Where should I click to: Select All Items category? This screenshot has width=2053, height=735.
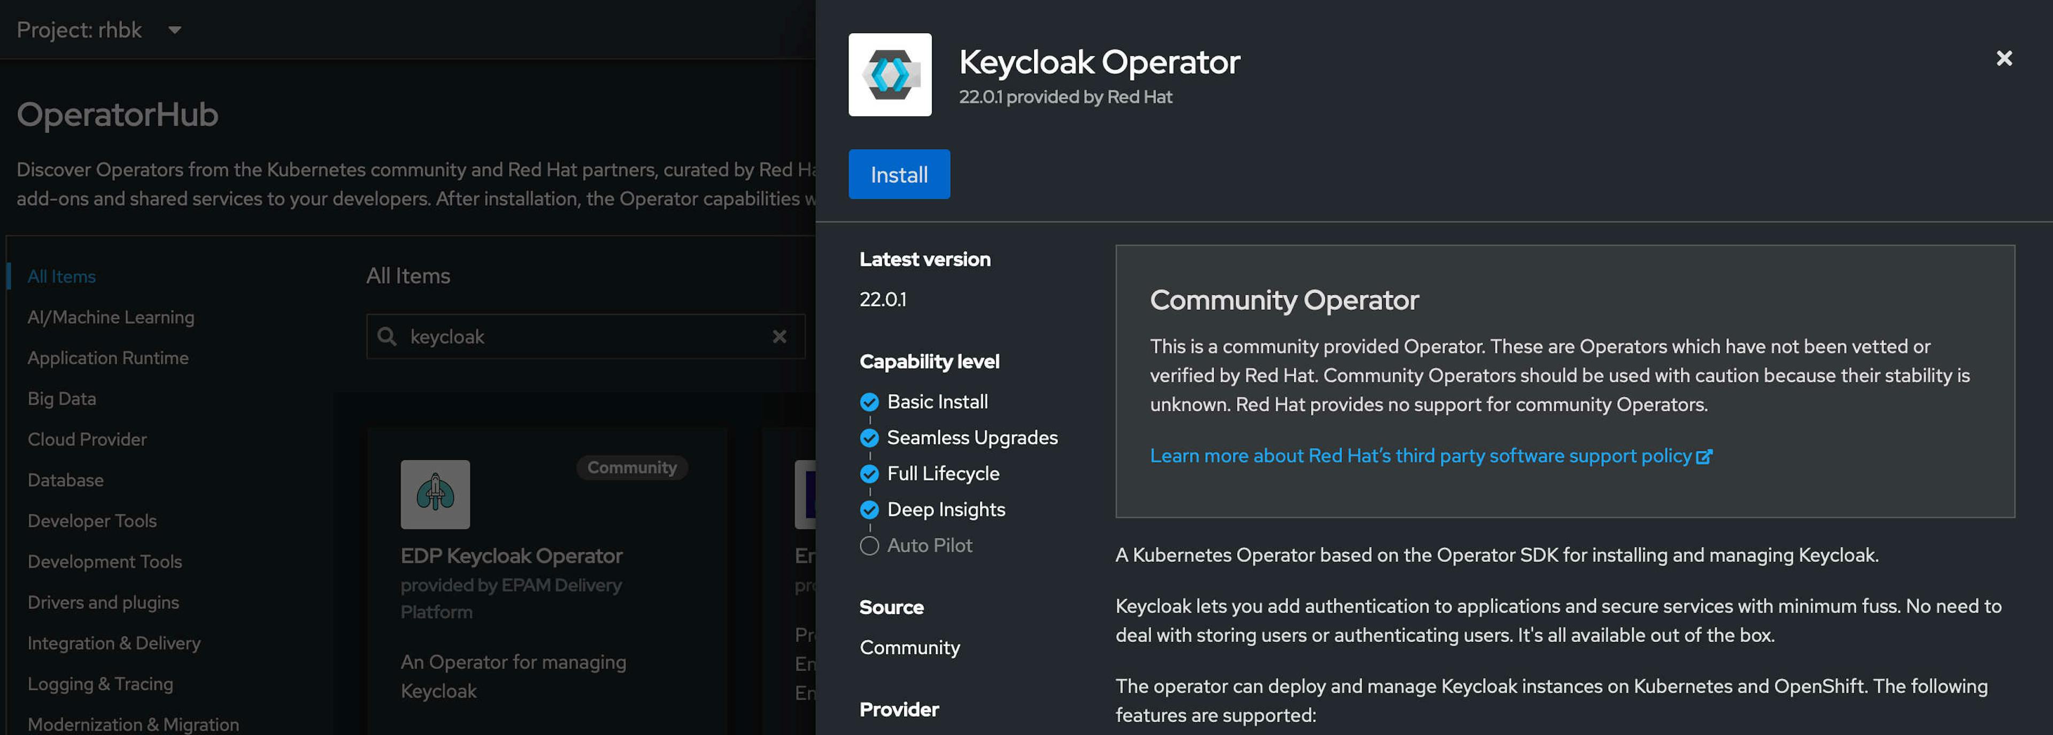(61, 276)
